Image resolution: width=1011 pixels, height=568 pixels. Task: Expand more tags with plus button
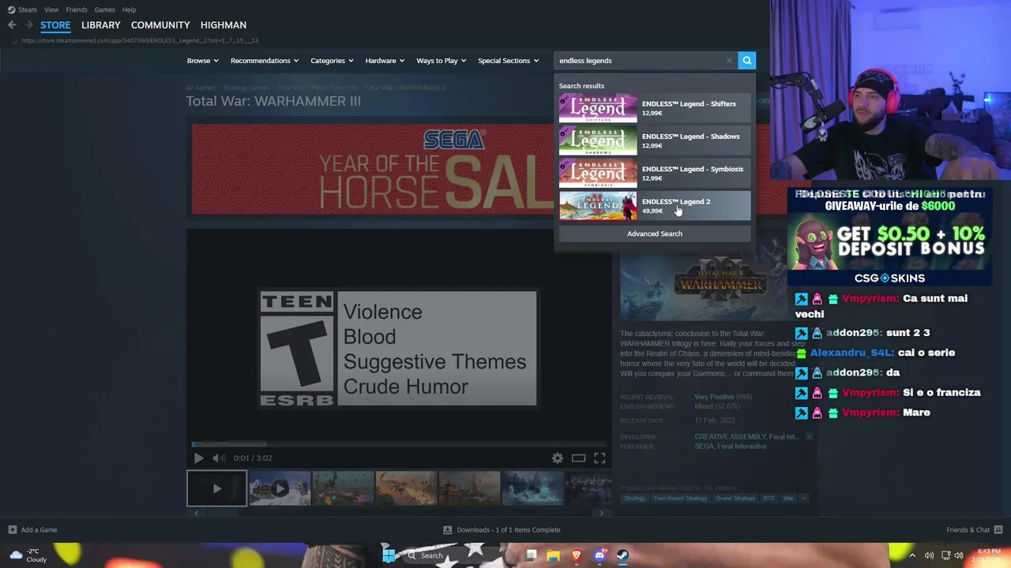[804, 499]
